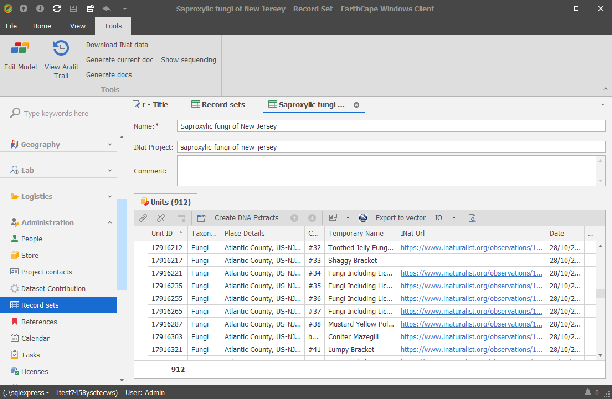Click the new unit window icon
This screenshot has width=612, height=399.
[181, 218]
